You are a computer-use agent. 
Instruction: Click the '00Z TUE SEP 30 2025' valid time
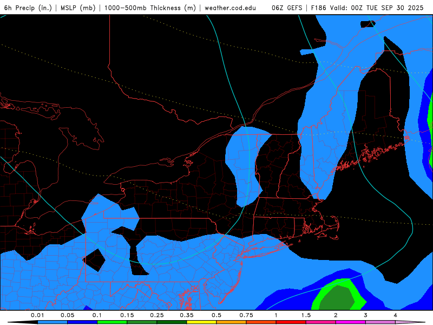pos(387,8)
